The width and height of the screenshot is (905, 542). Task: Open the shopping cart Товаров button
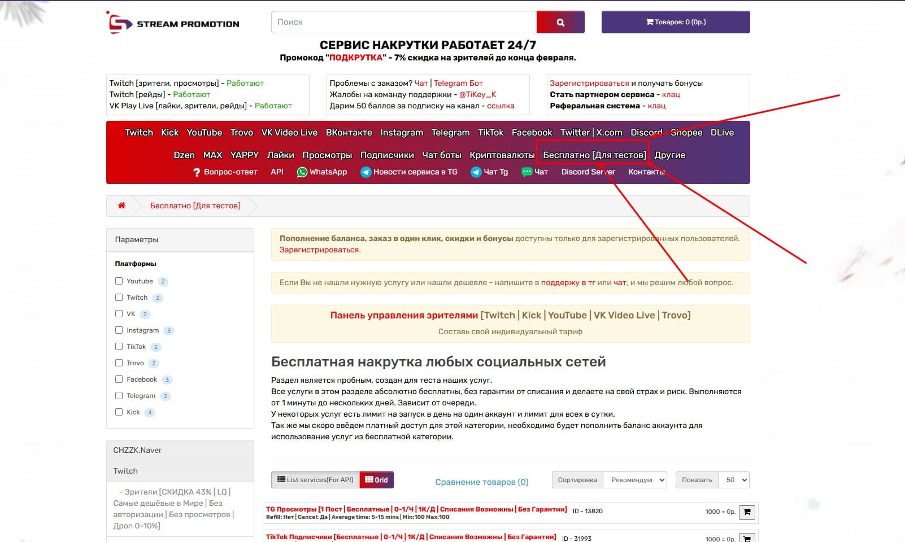(x=676, y=22)
